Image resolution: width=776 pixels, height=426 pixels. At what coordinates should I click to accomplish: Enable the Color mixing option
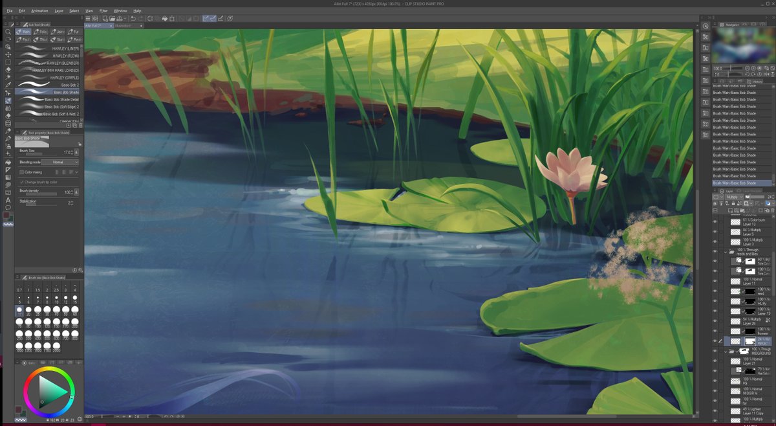(x=22, y=171)
